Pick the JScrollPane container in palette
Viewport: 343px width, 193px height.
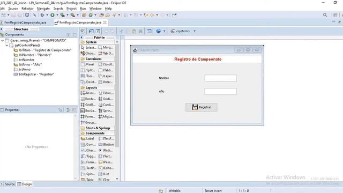[106, 64]
